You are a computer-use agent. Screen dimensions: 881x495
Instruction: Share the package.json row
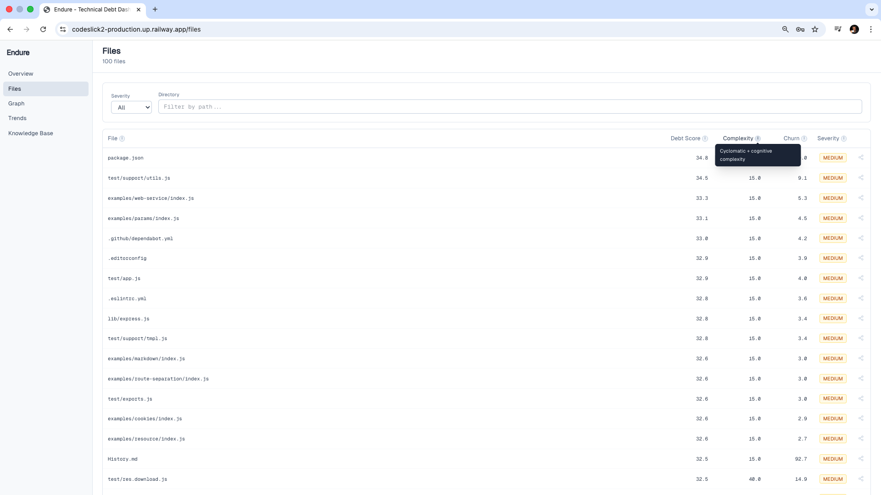(861, 157)
